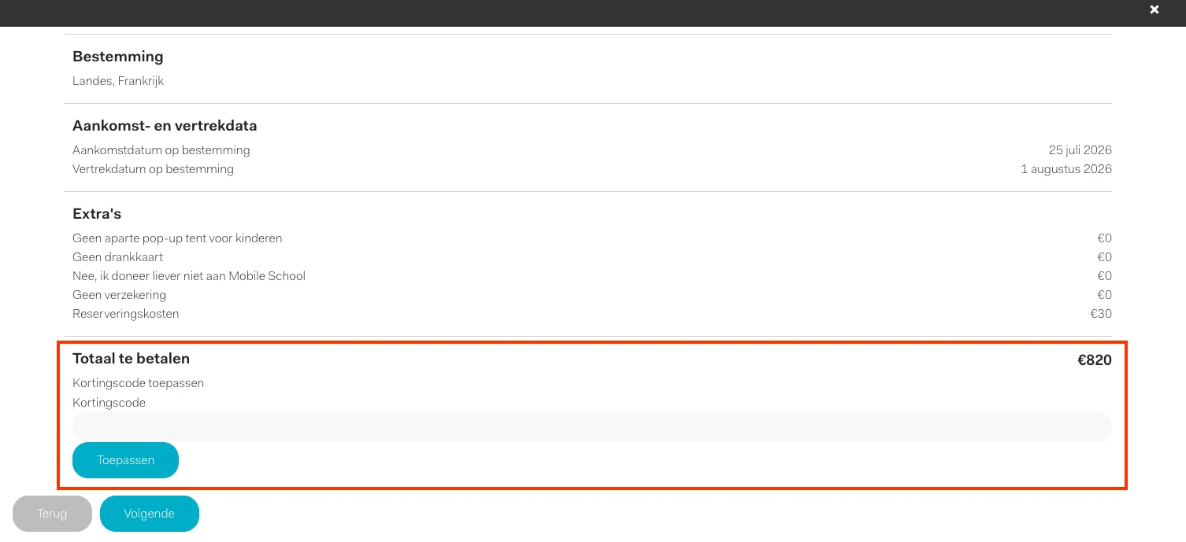Click the Kortingscode toepassen label
1186x542 pixels.
[138, 383]
